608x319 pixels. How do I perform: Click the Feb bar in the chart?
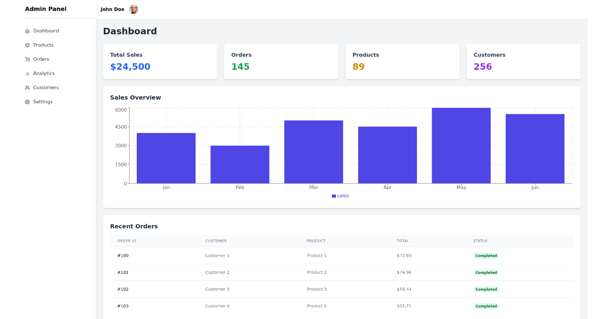[240, 164]
